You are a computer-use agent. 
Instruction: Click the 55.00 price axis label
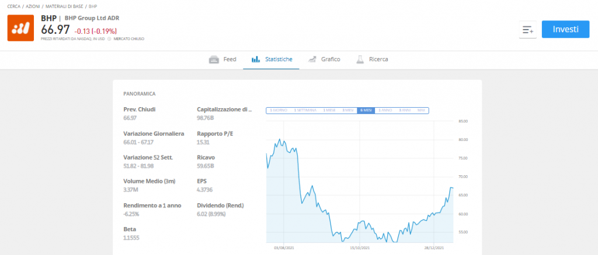pos(462,232)
